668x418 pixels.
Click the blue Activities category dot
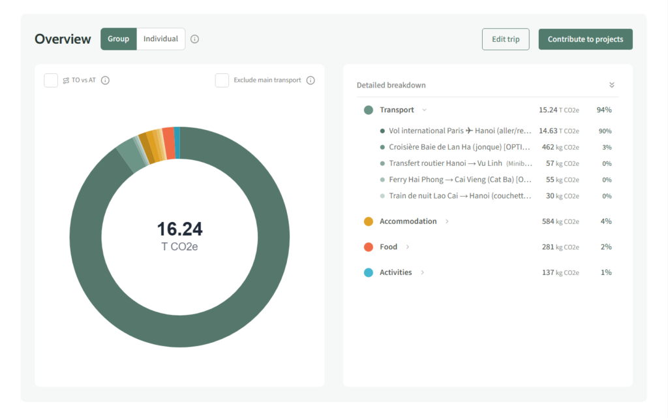369,272
